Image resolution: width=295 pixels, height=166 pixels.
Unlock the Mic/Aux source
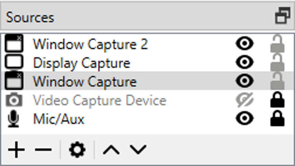[x=278, y=118]
